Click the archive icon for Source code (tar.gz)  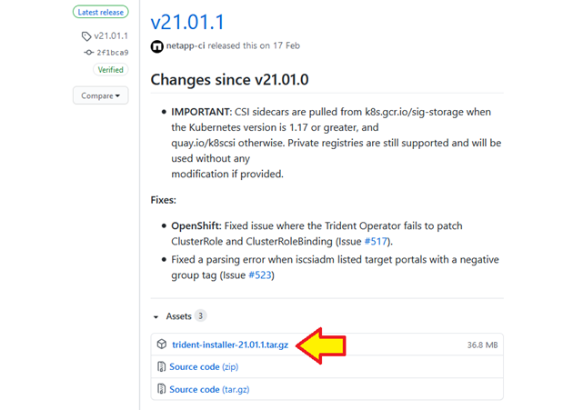tap(161, 389)
